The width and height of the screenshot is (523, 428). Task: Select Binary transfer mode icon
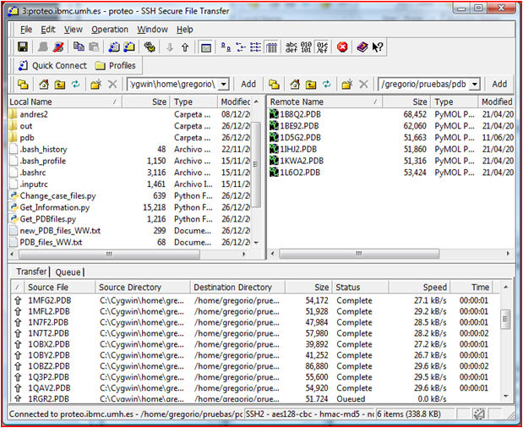tap(306, 47)
